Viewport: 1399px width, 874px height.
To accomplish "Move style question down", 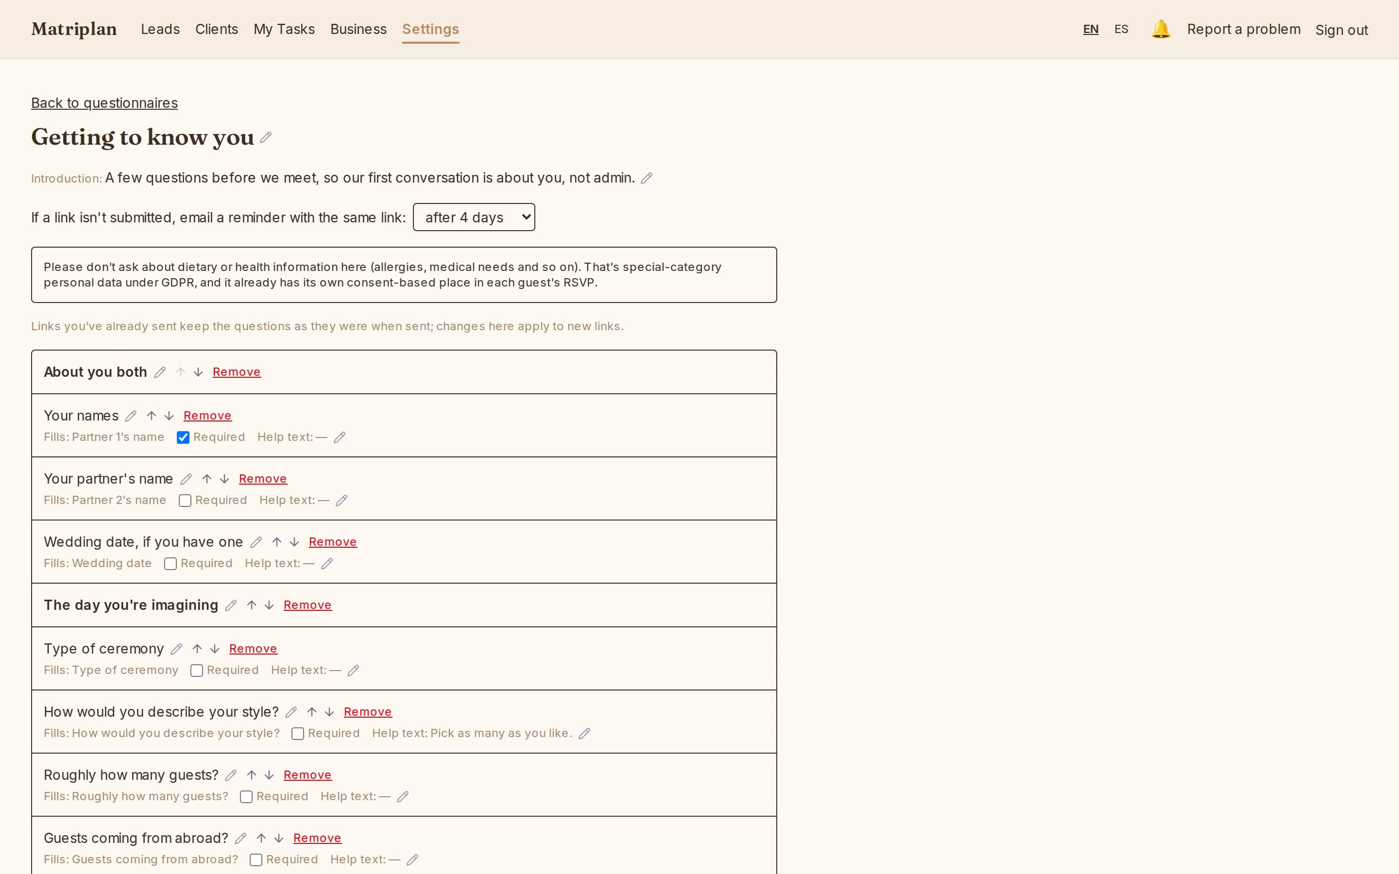I will click(329, 712).
